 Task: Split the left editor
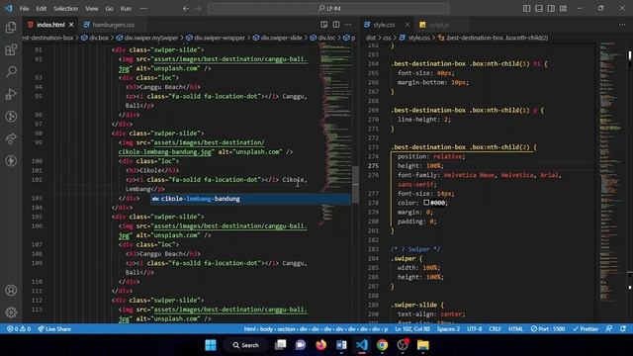pos(336,25)
